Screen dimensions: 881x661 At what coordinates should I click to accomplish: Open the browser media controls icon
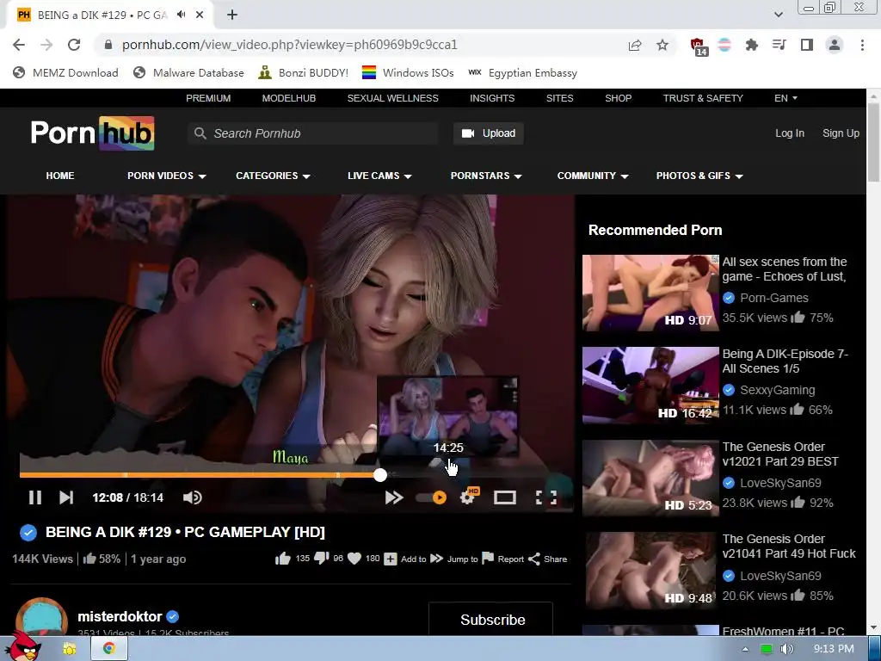[x=779, y=45]
